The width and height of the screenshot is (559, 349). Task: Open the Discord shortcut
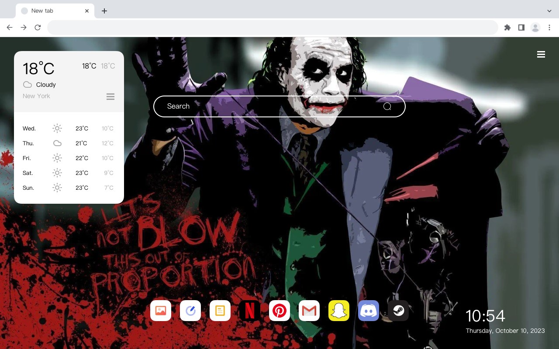[369, 311]
